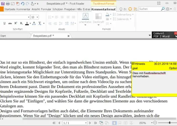Screen dimensions: 177x126
Task: Click the print icon in quick access toolbar
Action: coord(8,4)
